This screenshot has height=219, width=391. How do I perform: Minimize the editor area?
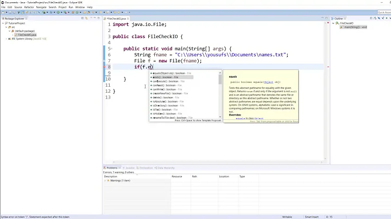tap(323, 18)
